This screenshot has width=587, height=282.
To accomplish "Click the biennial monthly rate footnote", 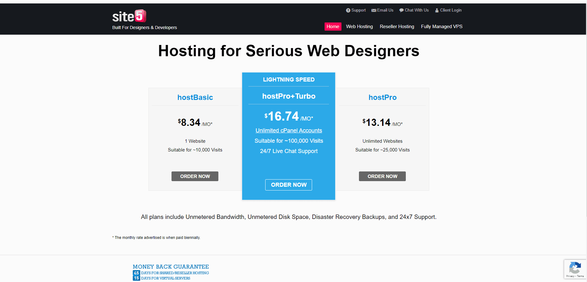I will [156, 238].
